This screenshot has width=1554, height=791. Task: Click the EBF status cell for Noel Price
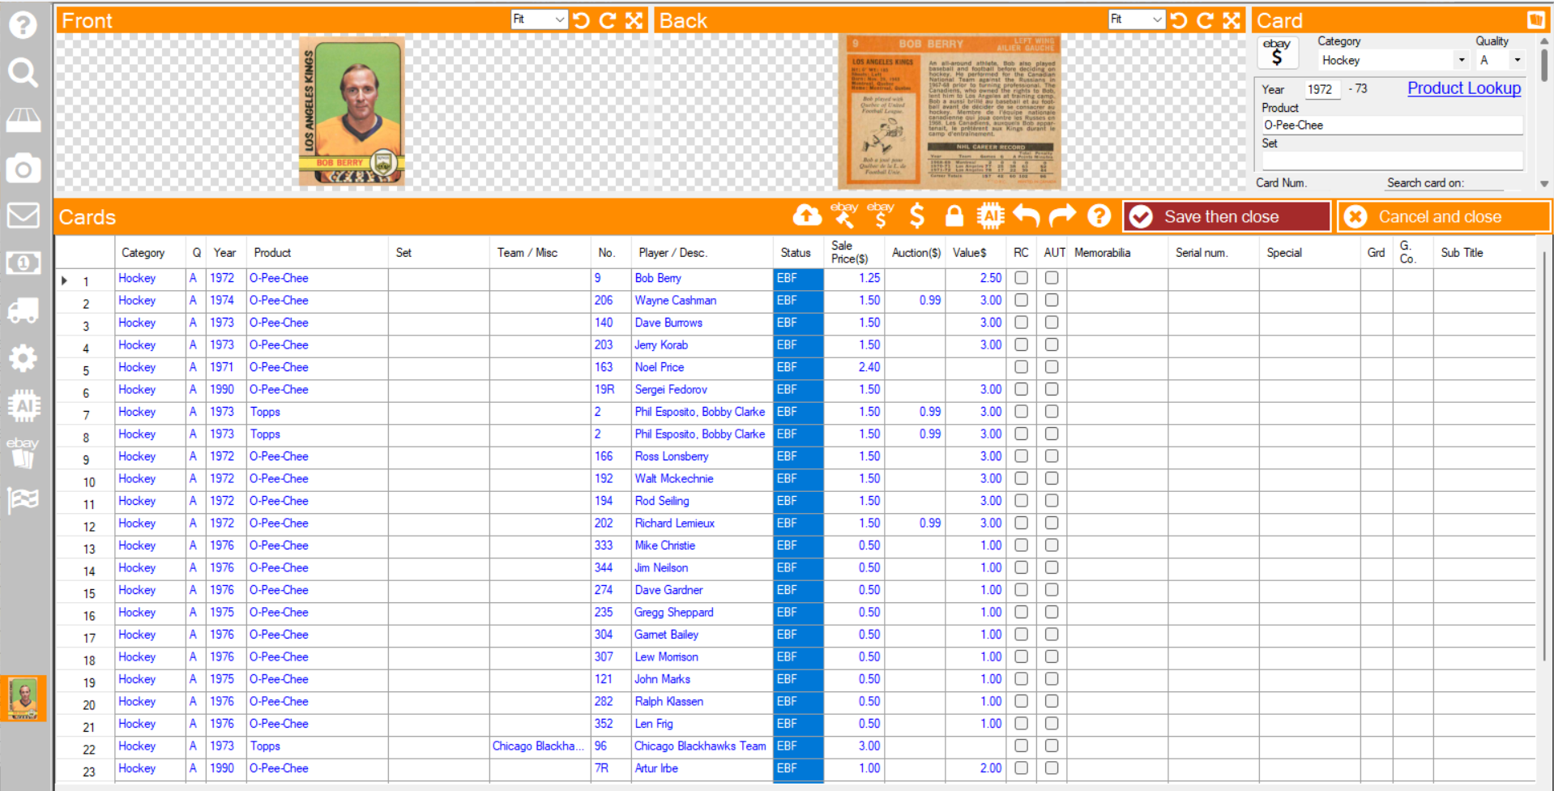click(x=797, y=367)
